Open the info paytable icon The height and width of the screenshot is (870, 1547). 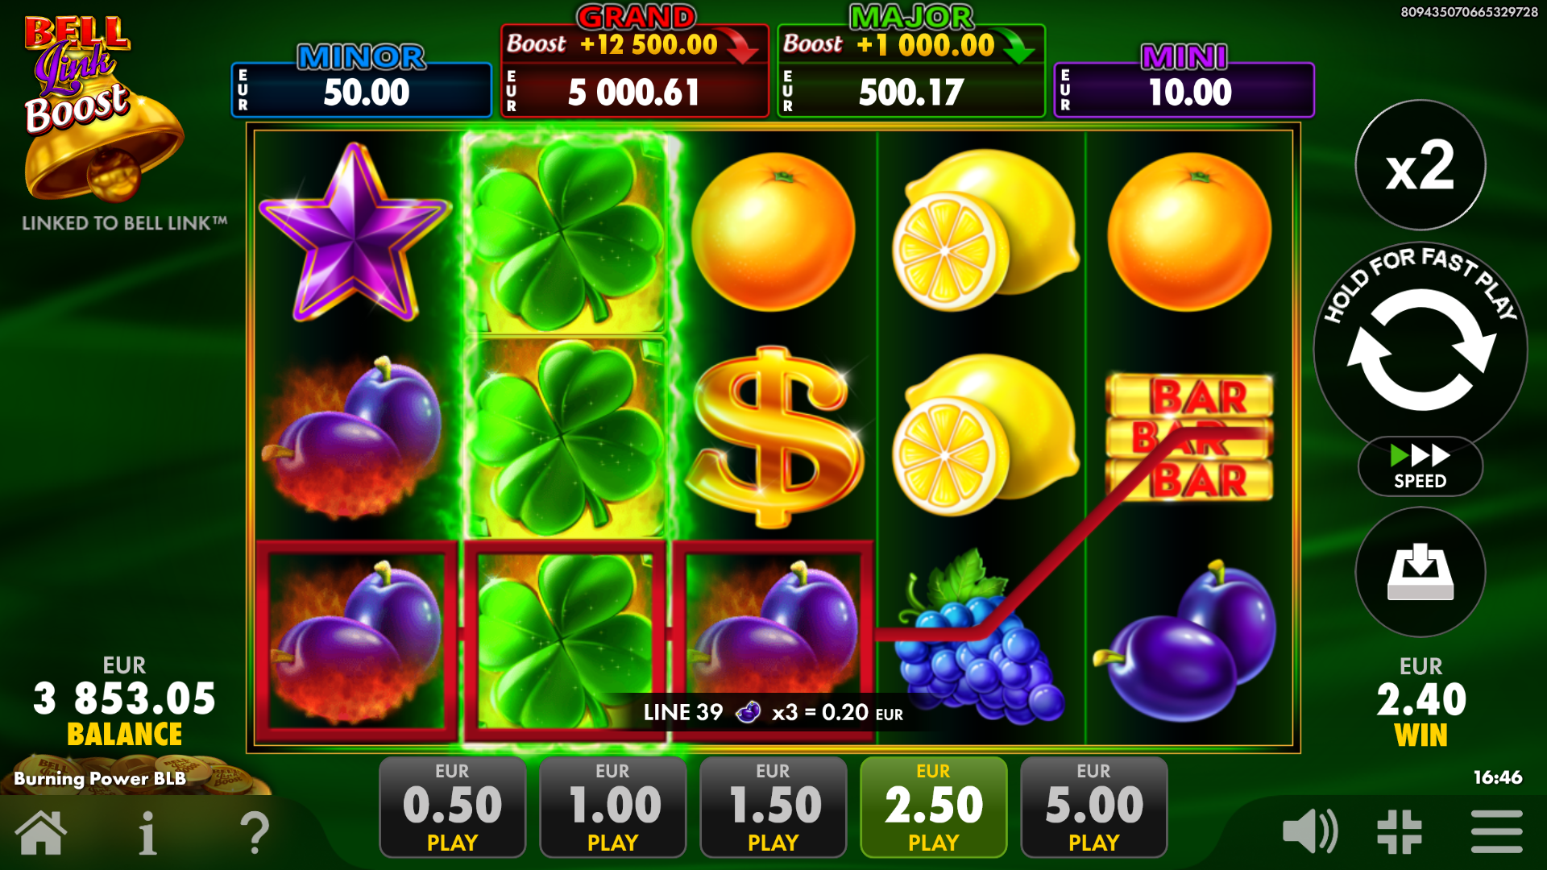[x=147, y=832]
